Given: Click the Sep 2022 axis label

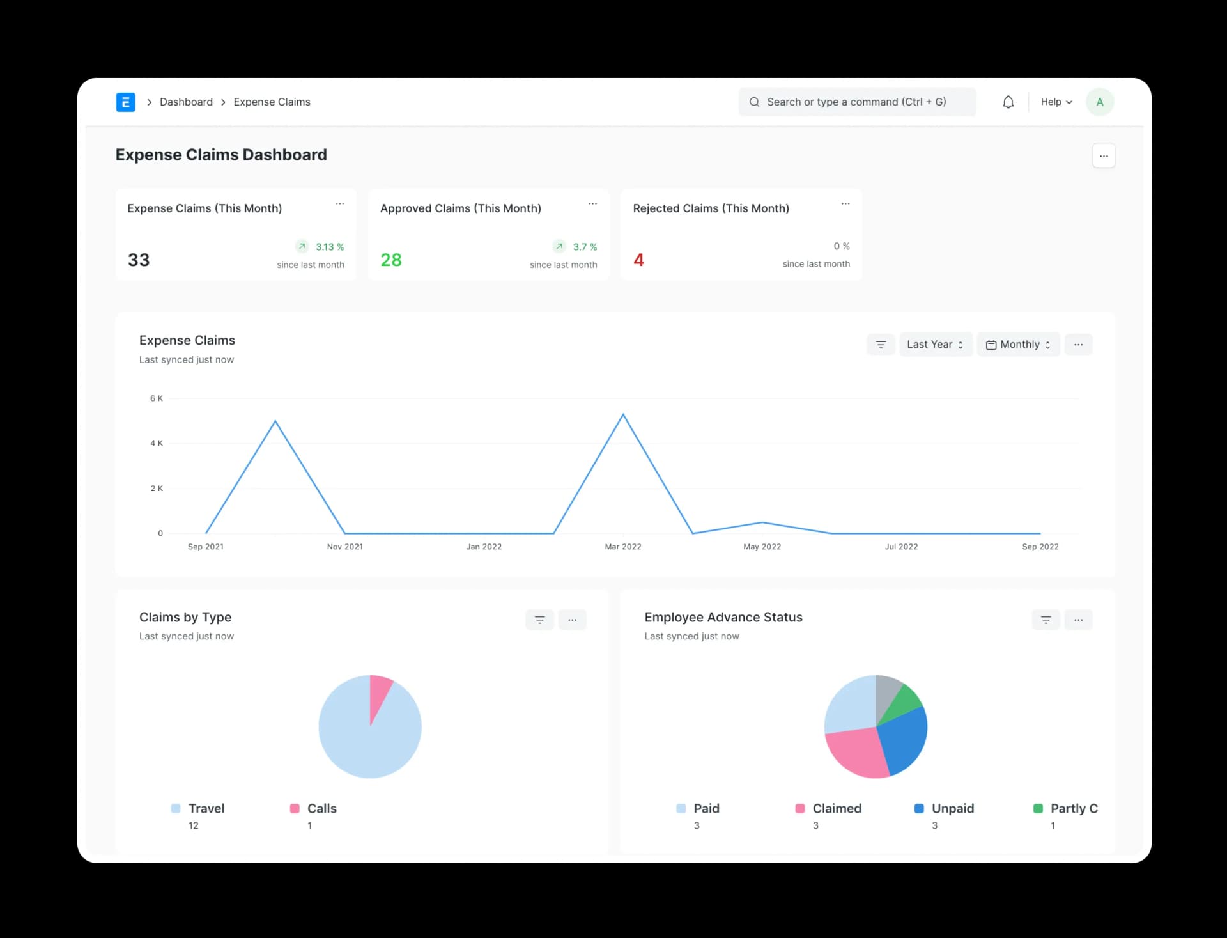Looking at the screenshot, I should pos(1040,547).
